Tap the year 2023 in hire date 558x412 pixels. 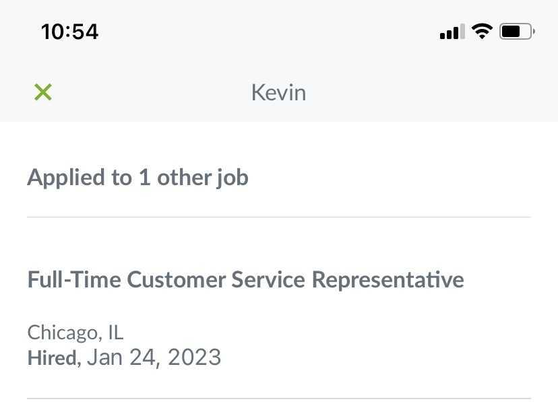coord(194,357)
